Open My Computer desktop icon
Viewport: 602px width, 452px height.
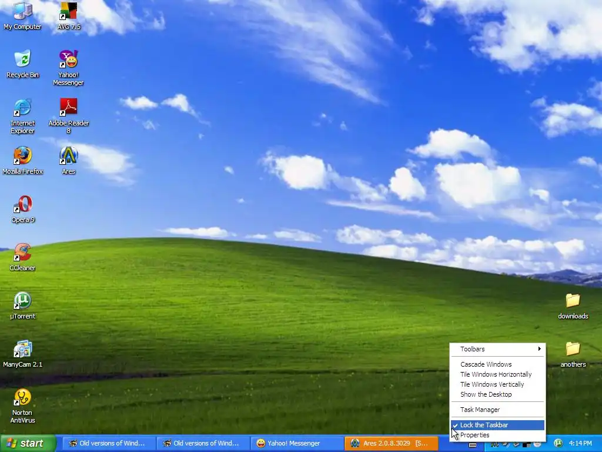tap(22, 16)
